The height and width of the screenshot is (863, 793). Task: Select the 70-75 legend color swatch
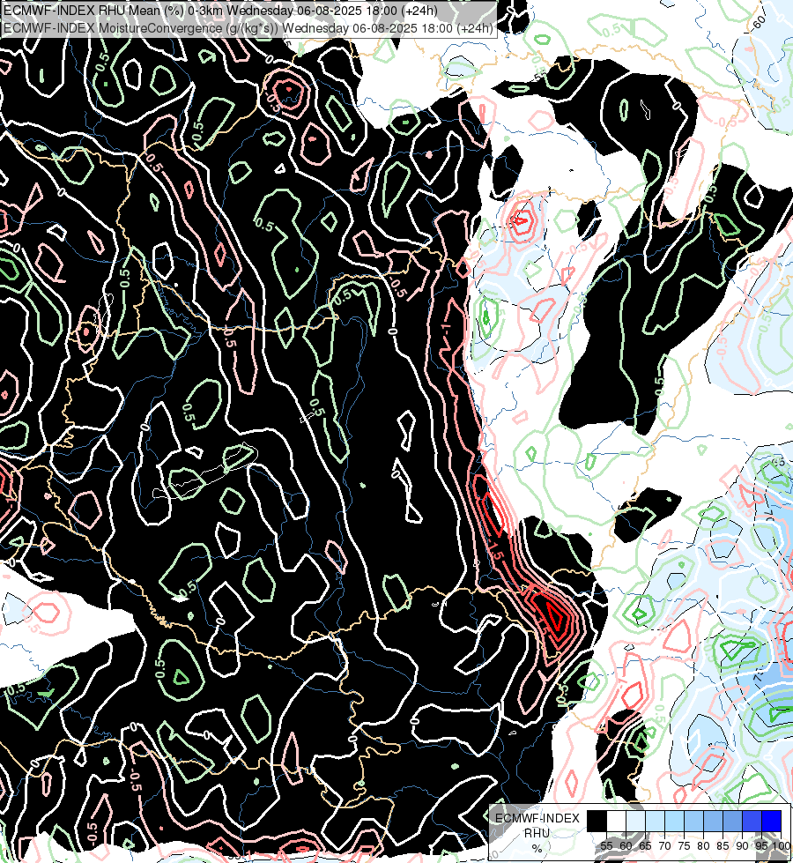pos(674,821)
